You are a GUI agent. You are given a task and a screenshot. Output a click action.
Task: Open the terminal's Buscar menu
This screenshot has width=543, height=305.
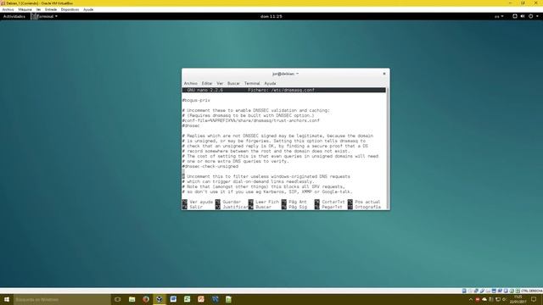coord(233,83)
